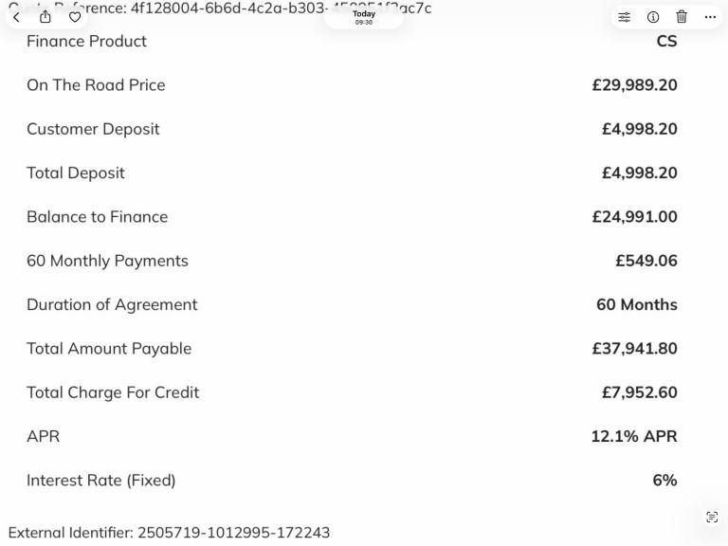Tap the Today date label

point(364,14)
